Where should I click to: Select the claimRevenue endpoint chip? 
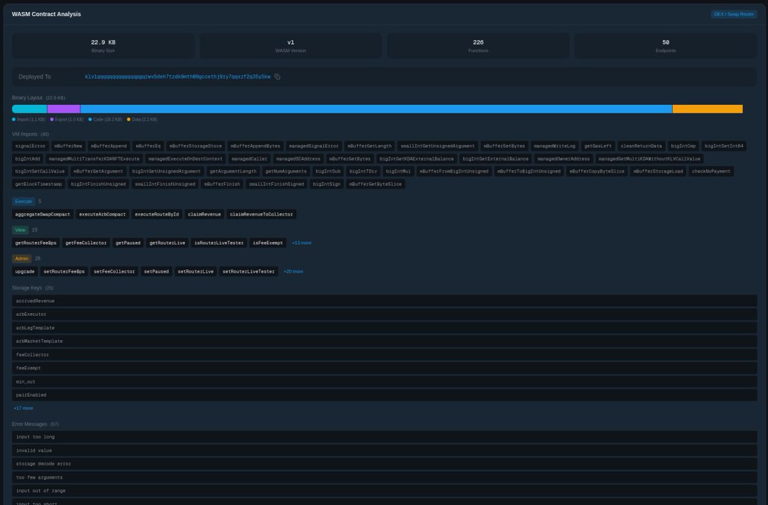204,214
